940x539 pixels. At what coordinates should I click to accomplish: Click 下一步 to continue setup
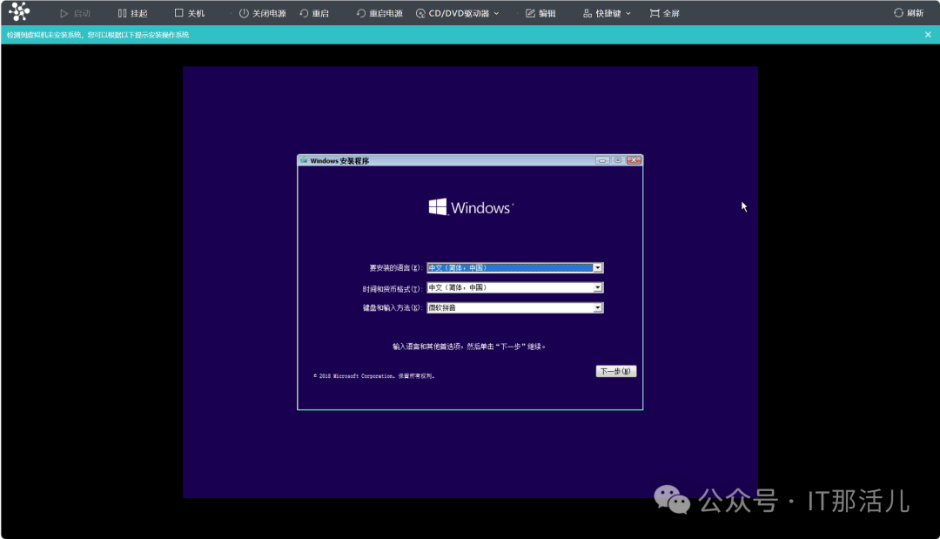click(615, 371)
